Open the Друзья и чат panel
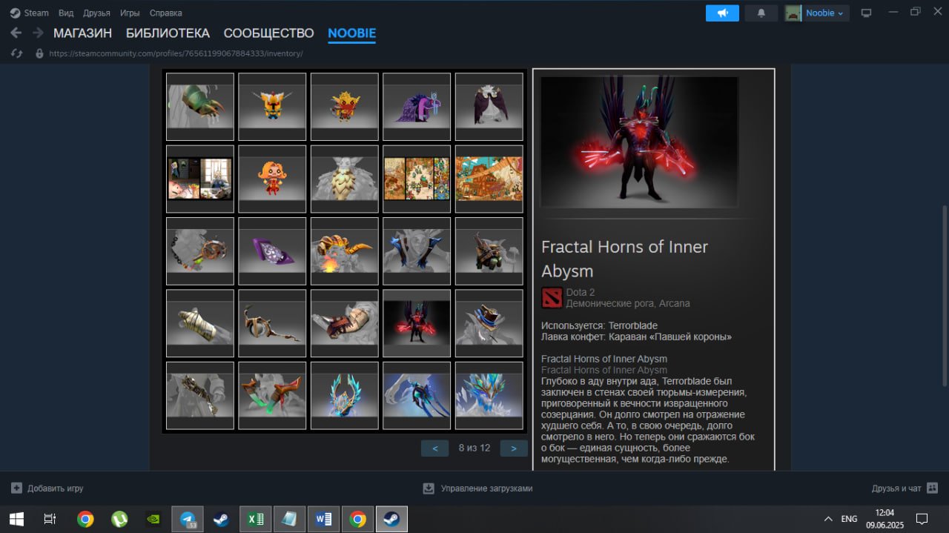949x533 pixels. tap(896, 489)
